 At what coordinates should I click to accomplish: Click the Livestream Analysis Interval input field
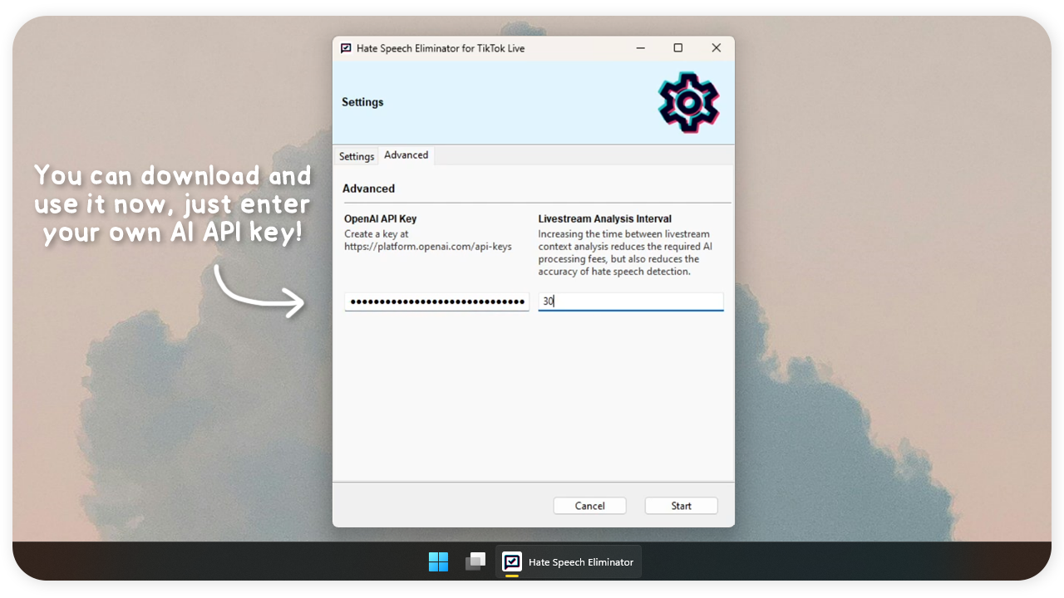tap(631, 301)
